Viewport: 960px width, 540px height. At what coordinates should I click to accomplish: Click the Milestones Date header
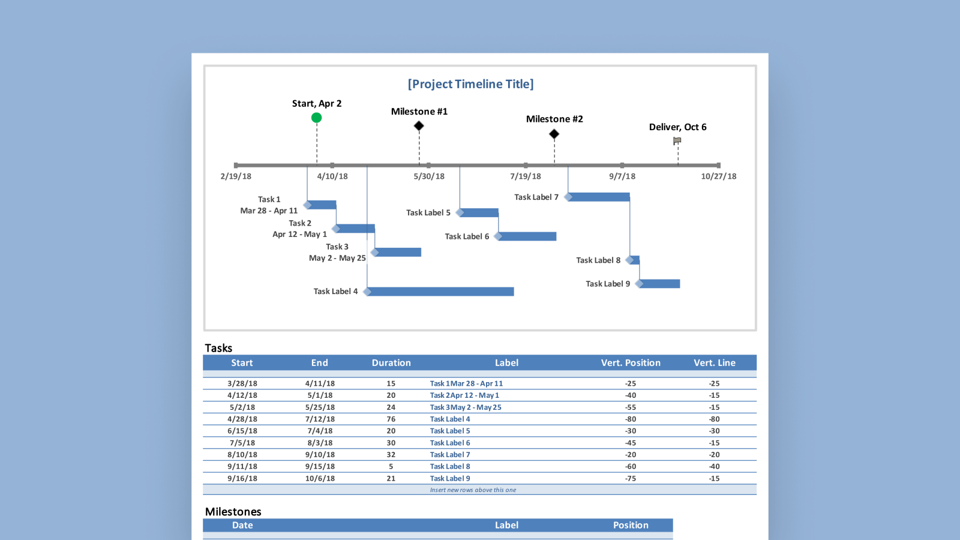(x=242, y=525)
